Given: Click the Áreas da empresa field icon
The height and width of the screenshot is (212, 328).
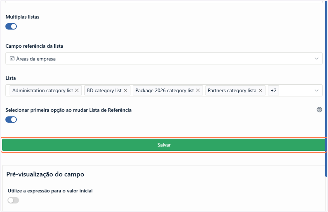Looking at the screenshot, I should 12,59.
